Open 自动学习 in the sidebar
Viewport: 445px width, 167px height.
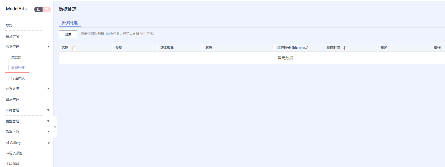(x=12, y=36)
